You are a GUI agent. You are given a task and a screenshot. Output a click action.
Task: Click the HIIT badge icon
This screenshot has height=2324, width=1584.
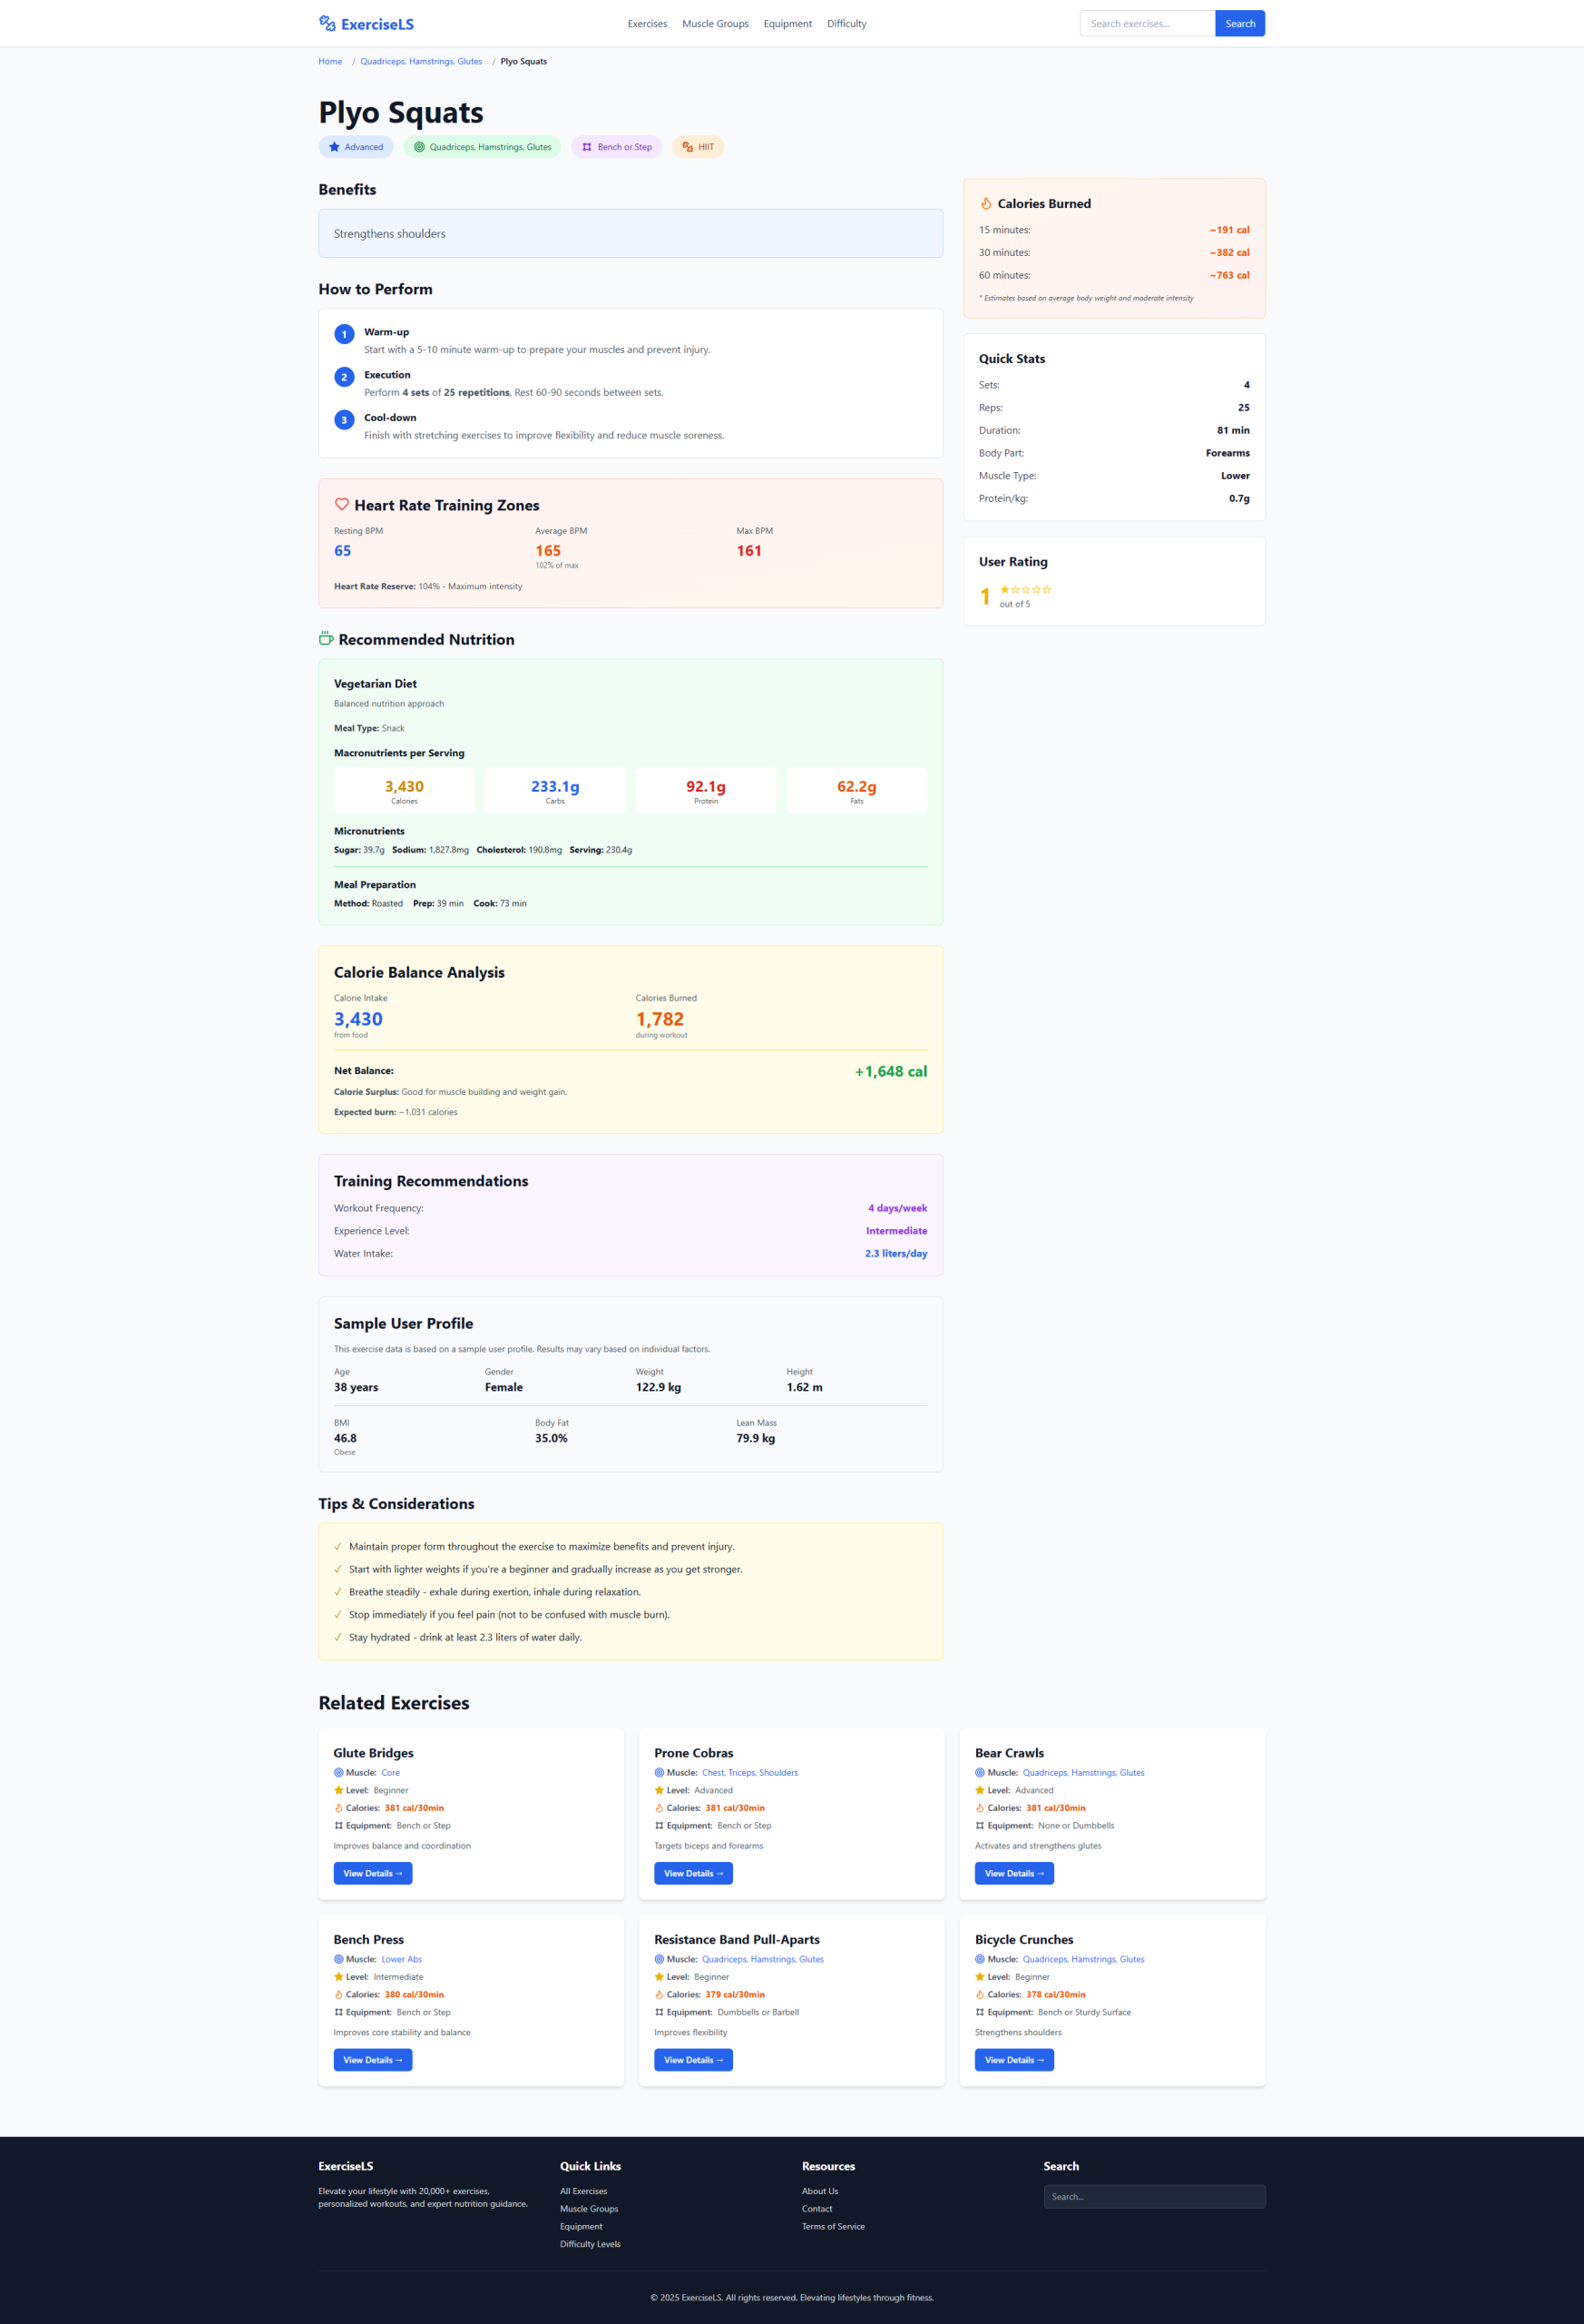click(688, 147)
